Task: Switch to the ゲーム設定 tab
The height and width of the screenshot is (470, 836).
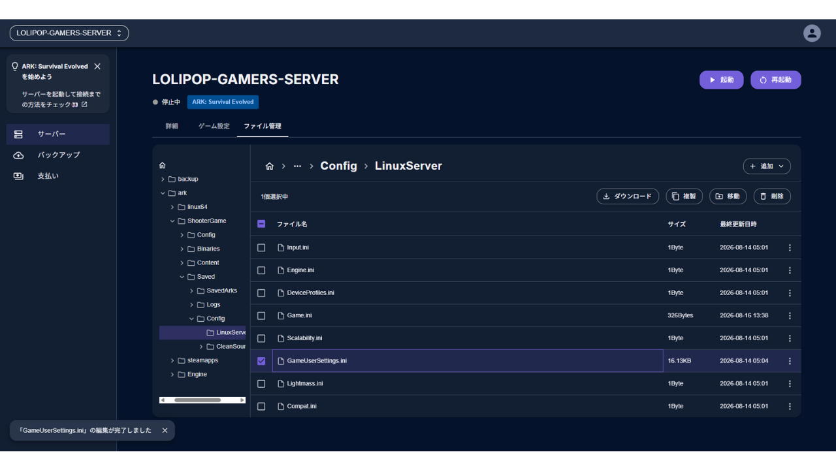Action: (214, 126)
